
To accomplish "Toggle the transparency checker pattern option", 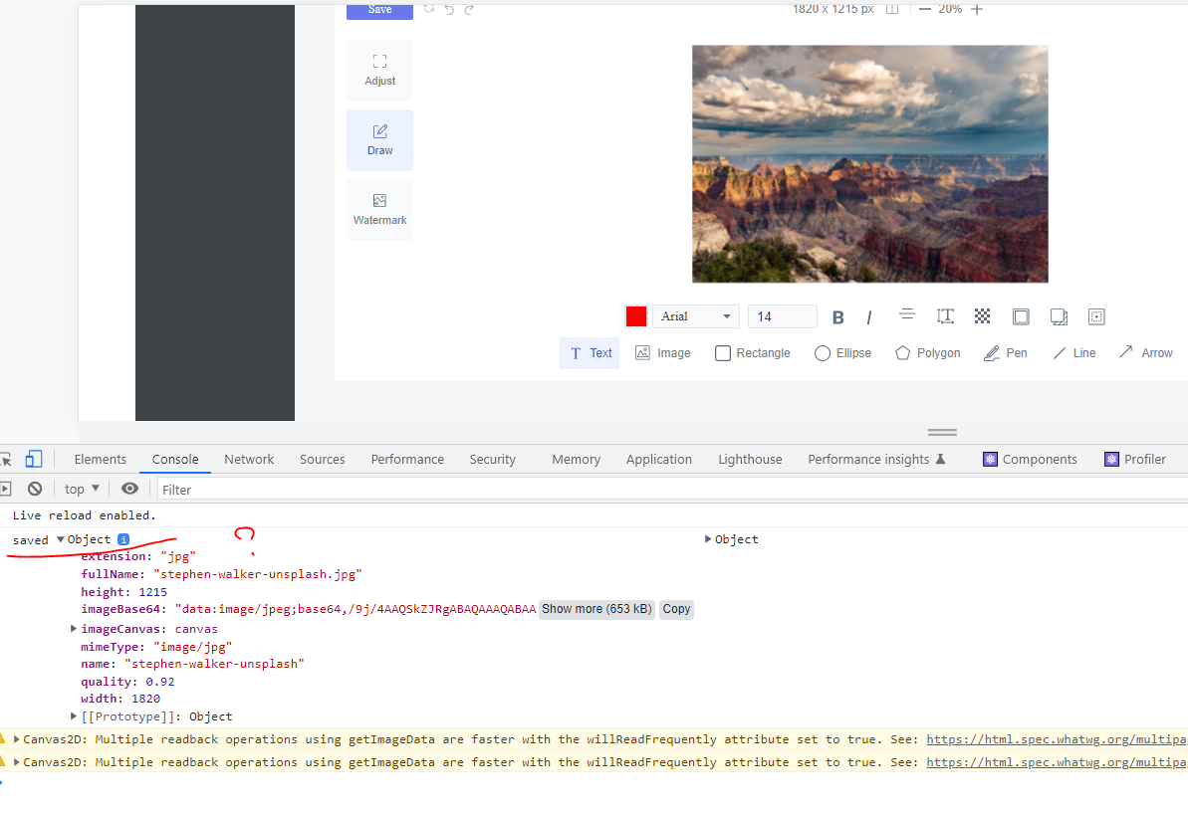I will click(x=982, y=316).
